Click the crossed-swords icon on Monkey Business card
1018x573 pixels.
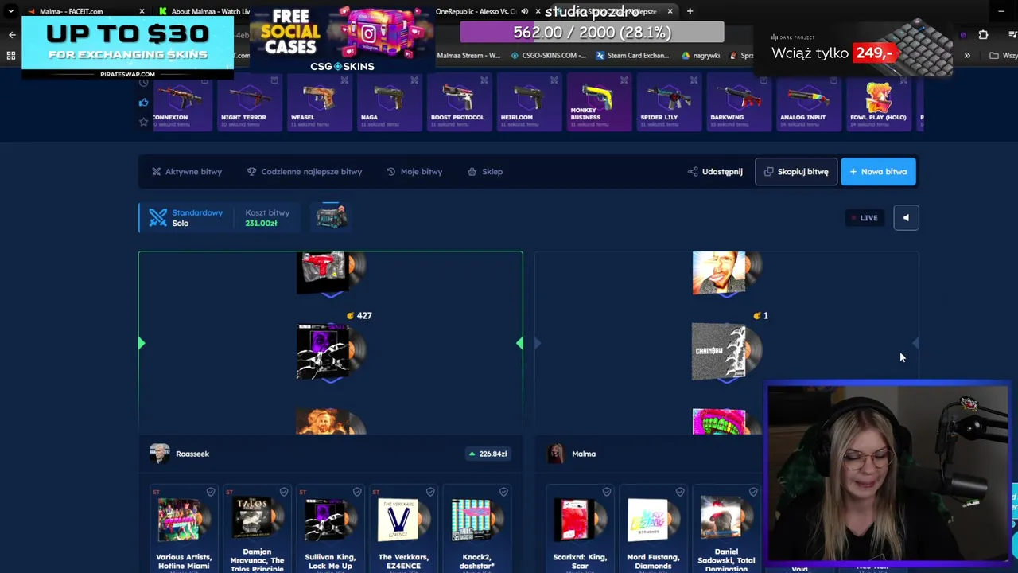624,80
